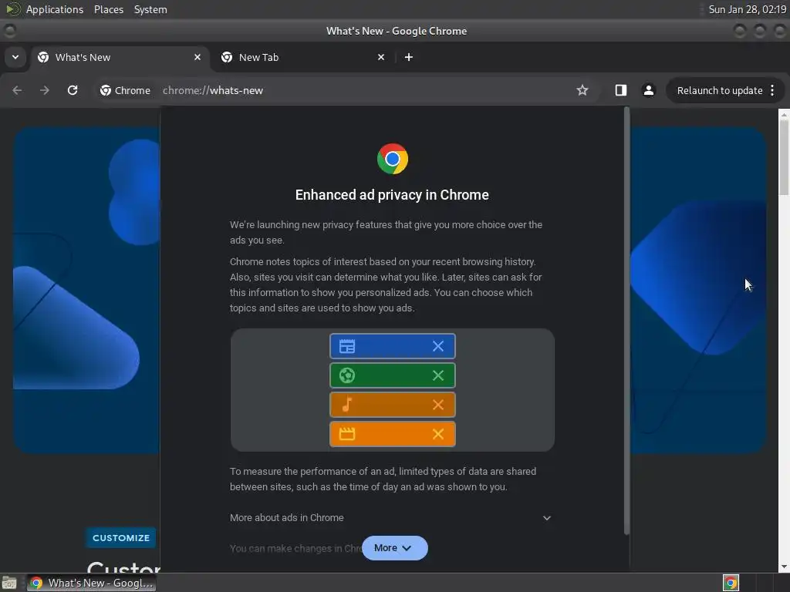The height and width of the screenshot is (592, 790).
Task: Click the news calendar icon chip
Action: click(x=347, y=346)
